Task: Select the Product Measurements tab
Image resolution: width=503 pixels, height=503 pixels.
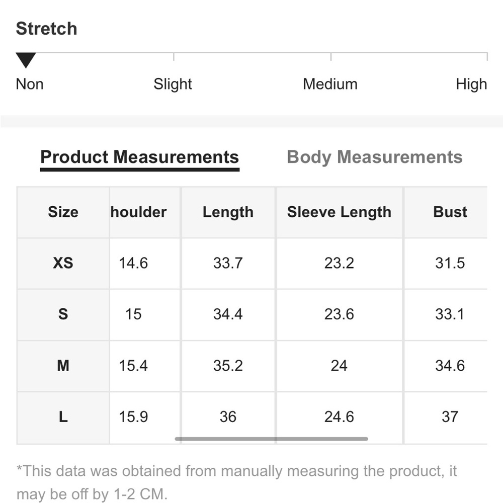Action: point(139,157)
